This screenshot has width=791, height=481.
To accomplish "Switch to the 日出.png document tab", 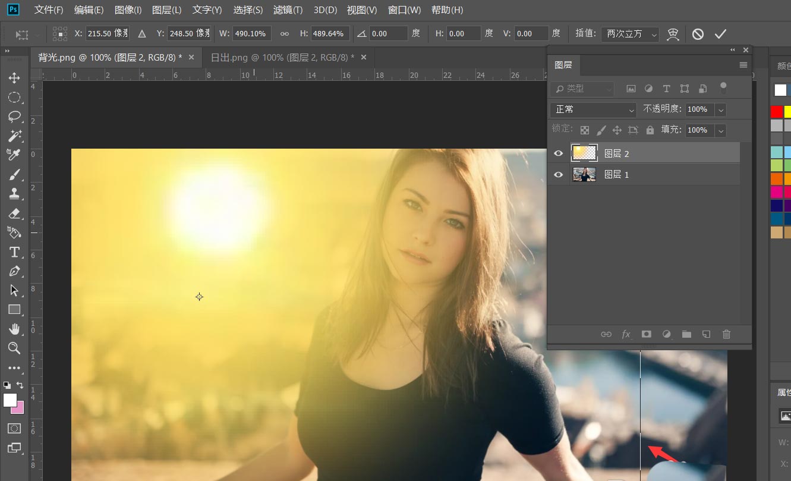I will click(283, 58).
